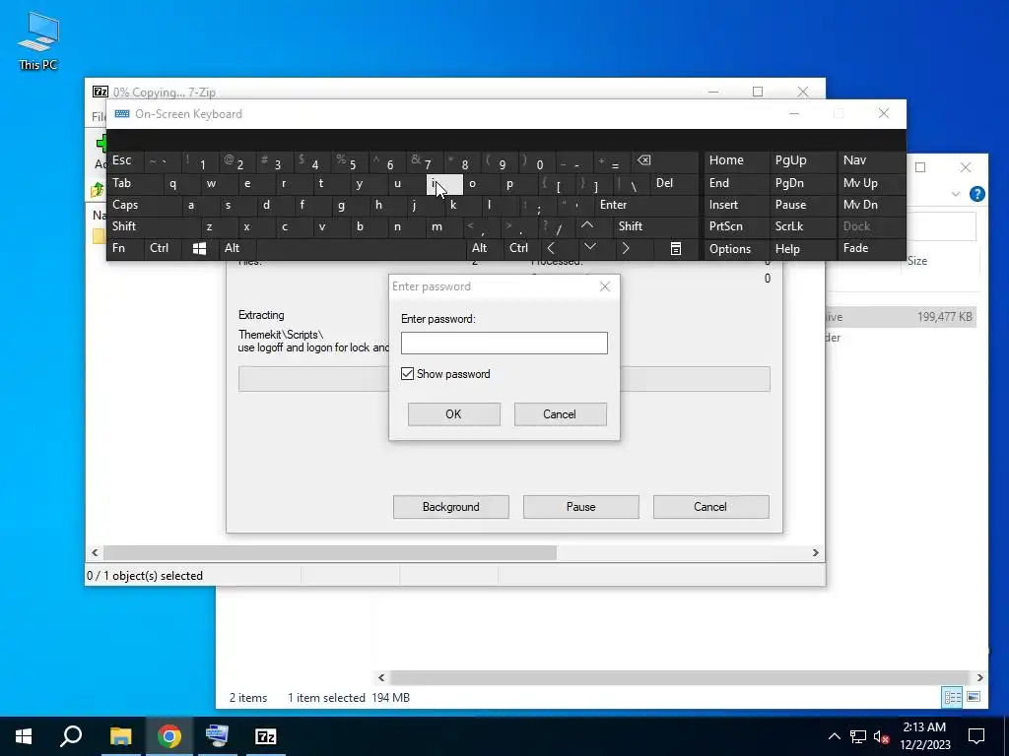Click the network tray icon

coord(858,736)
